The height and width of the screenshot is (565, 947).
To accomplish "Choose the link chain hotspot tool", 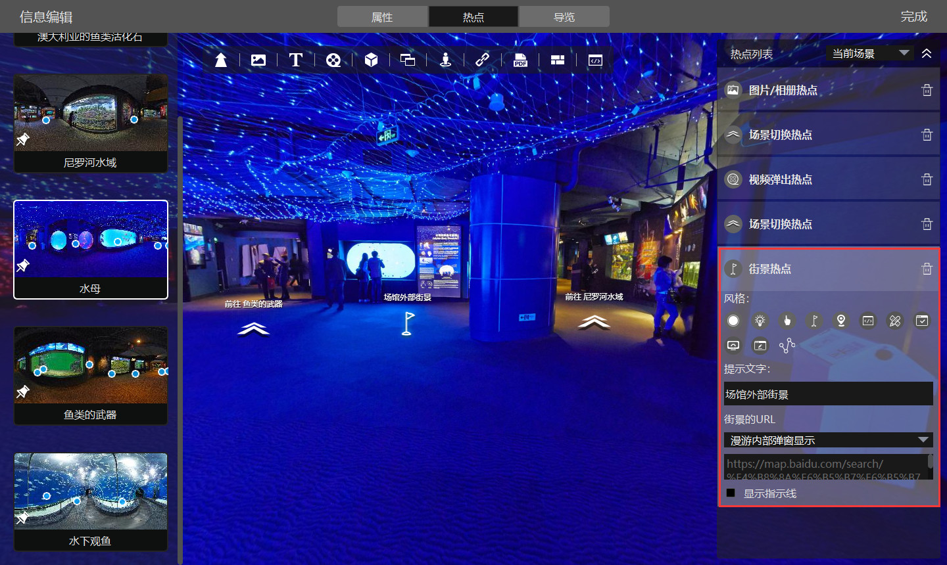I will click(x=482, y=60).
